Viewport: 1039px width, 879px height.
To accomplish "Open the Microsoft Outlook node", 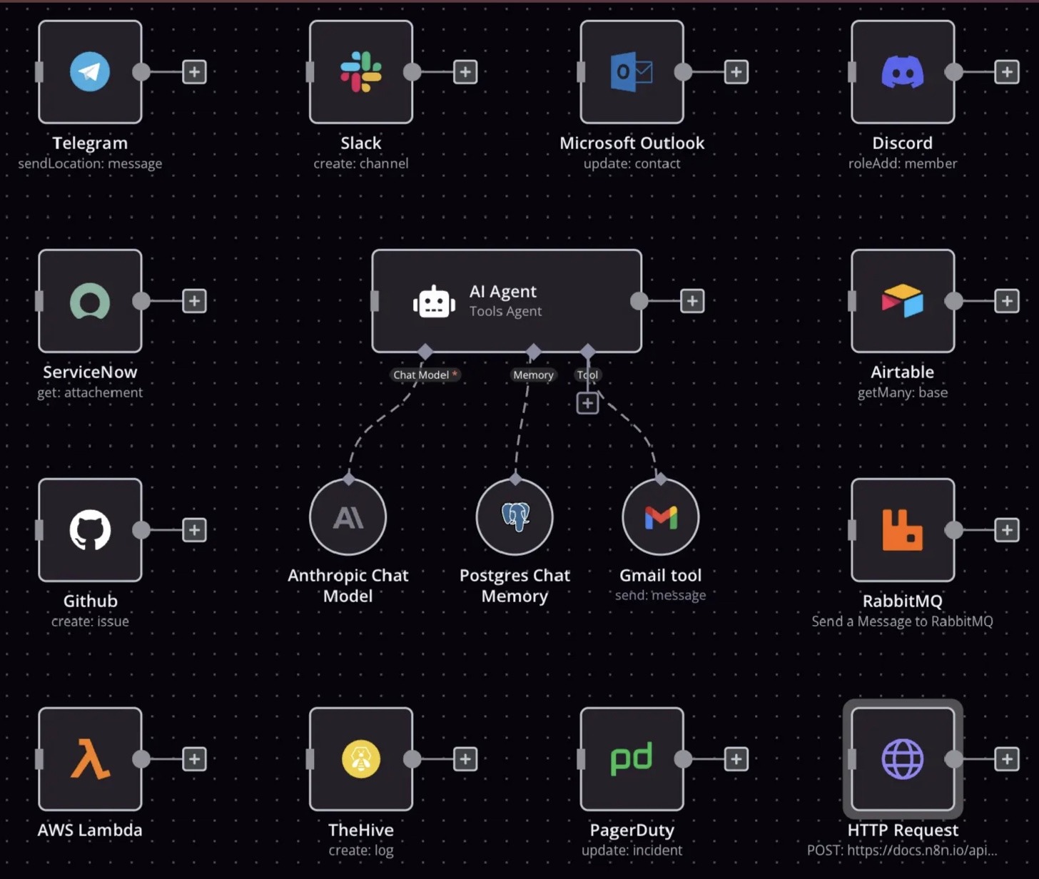I will 632,72.
